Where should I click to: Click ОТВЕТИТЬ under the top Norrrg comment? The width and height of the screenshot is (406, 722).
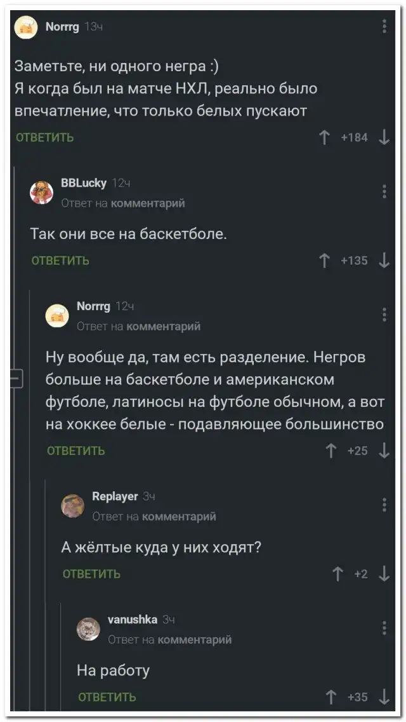[x=44, y=137]
